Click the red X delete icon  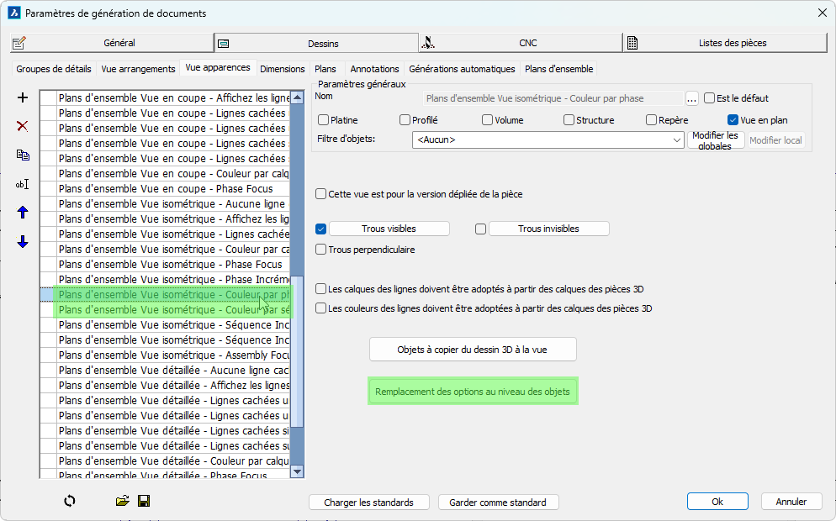(23, 126)
